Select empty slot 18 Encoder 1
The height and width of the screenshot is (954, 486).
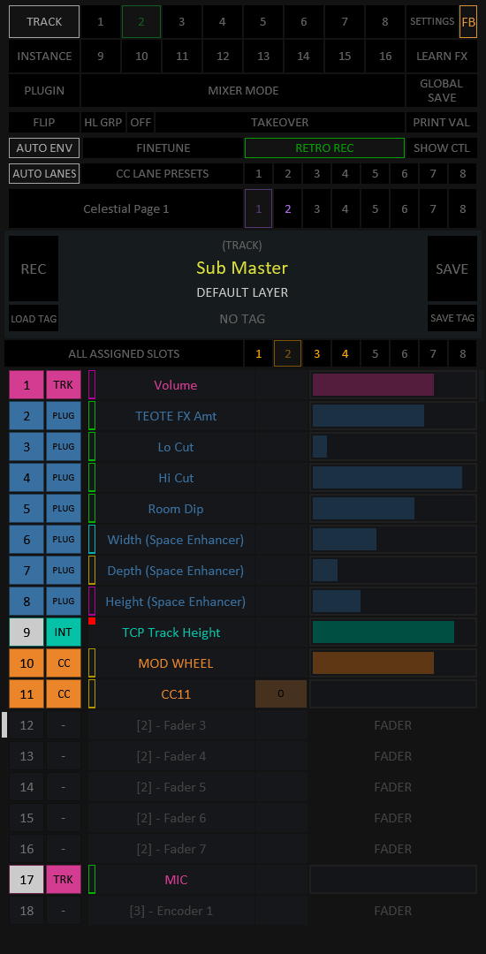[x=27, y=911]
